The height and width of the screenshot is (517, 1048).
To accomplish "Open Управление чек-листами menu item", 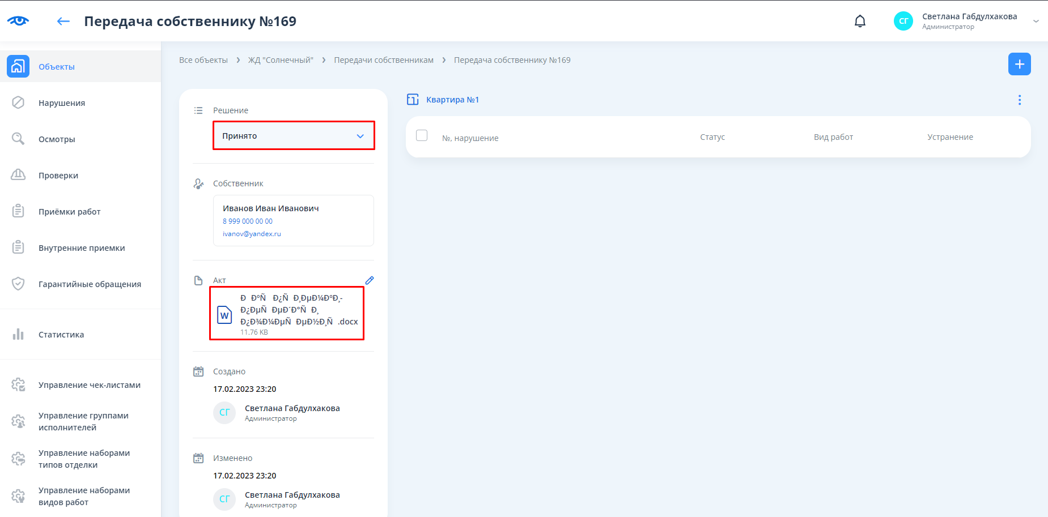I will click(90, 385).
